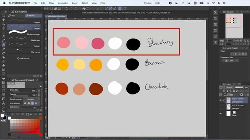
Task: Click the Undo arrow in command bar
Action: click(x=67, y=9)
